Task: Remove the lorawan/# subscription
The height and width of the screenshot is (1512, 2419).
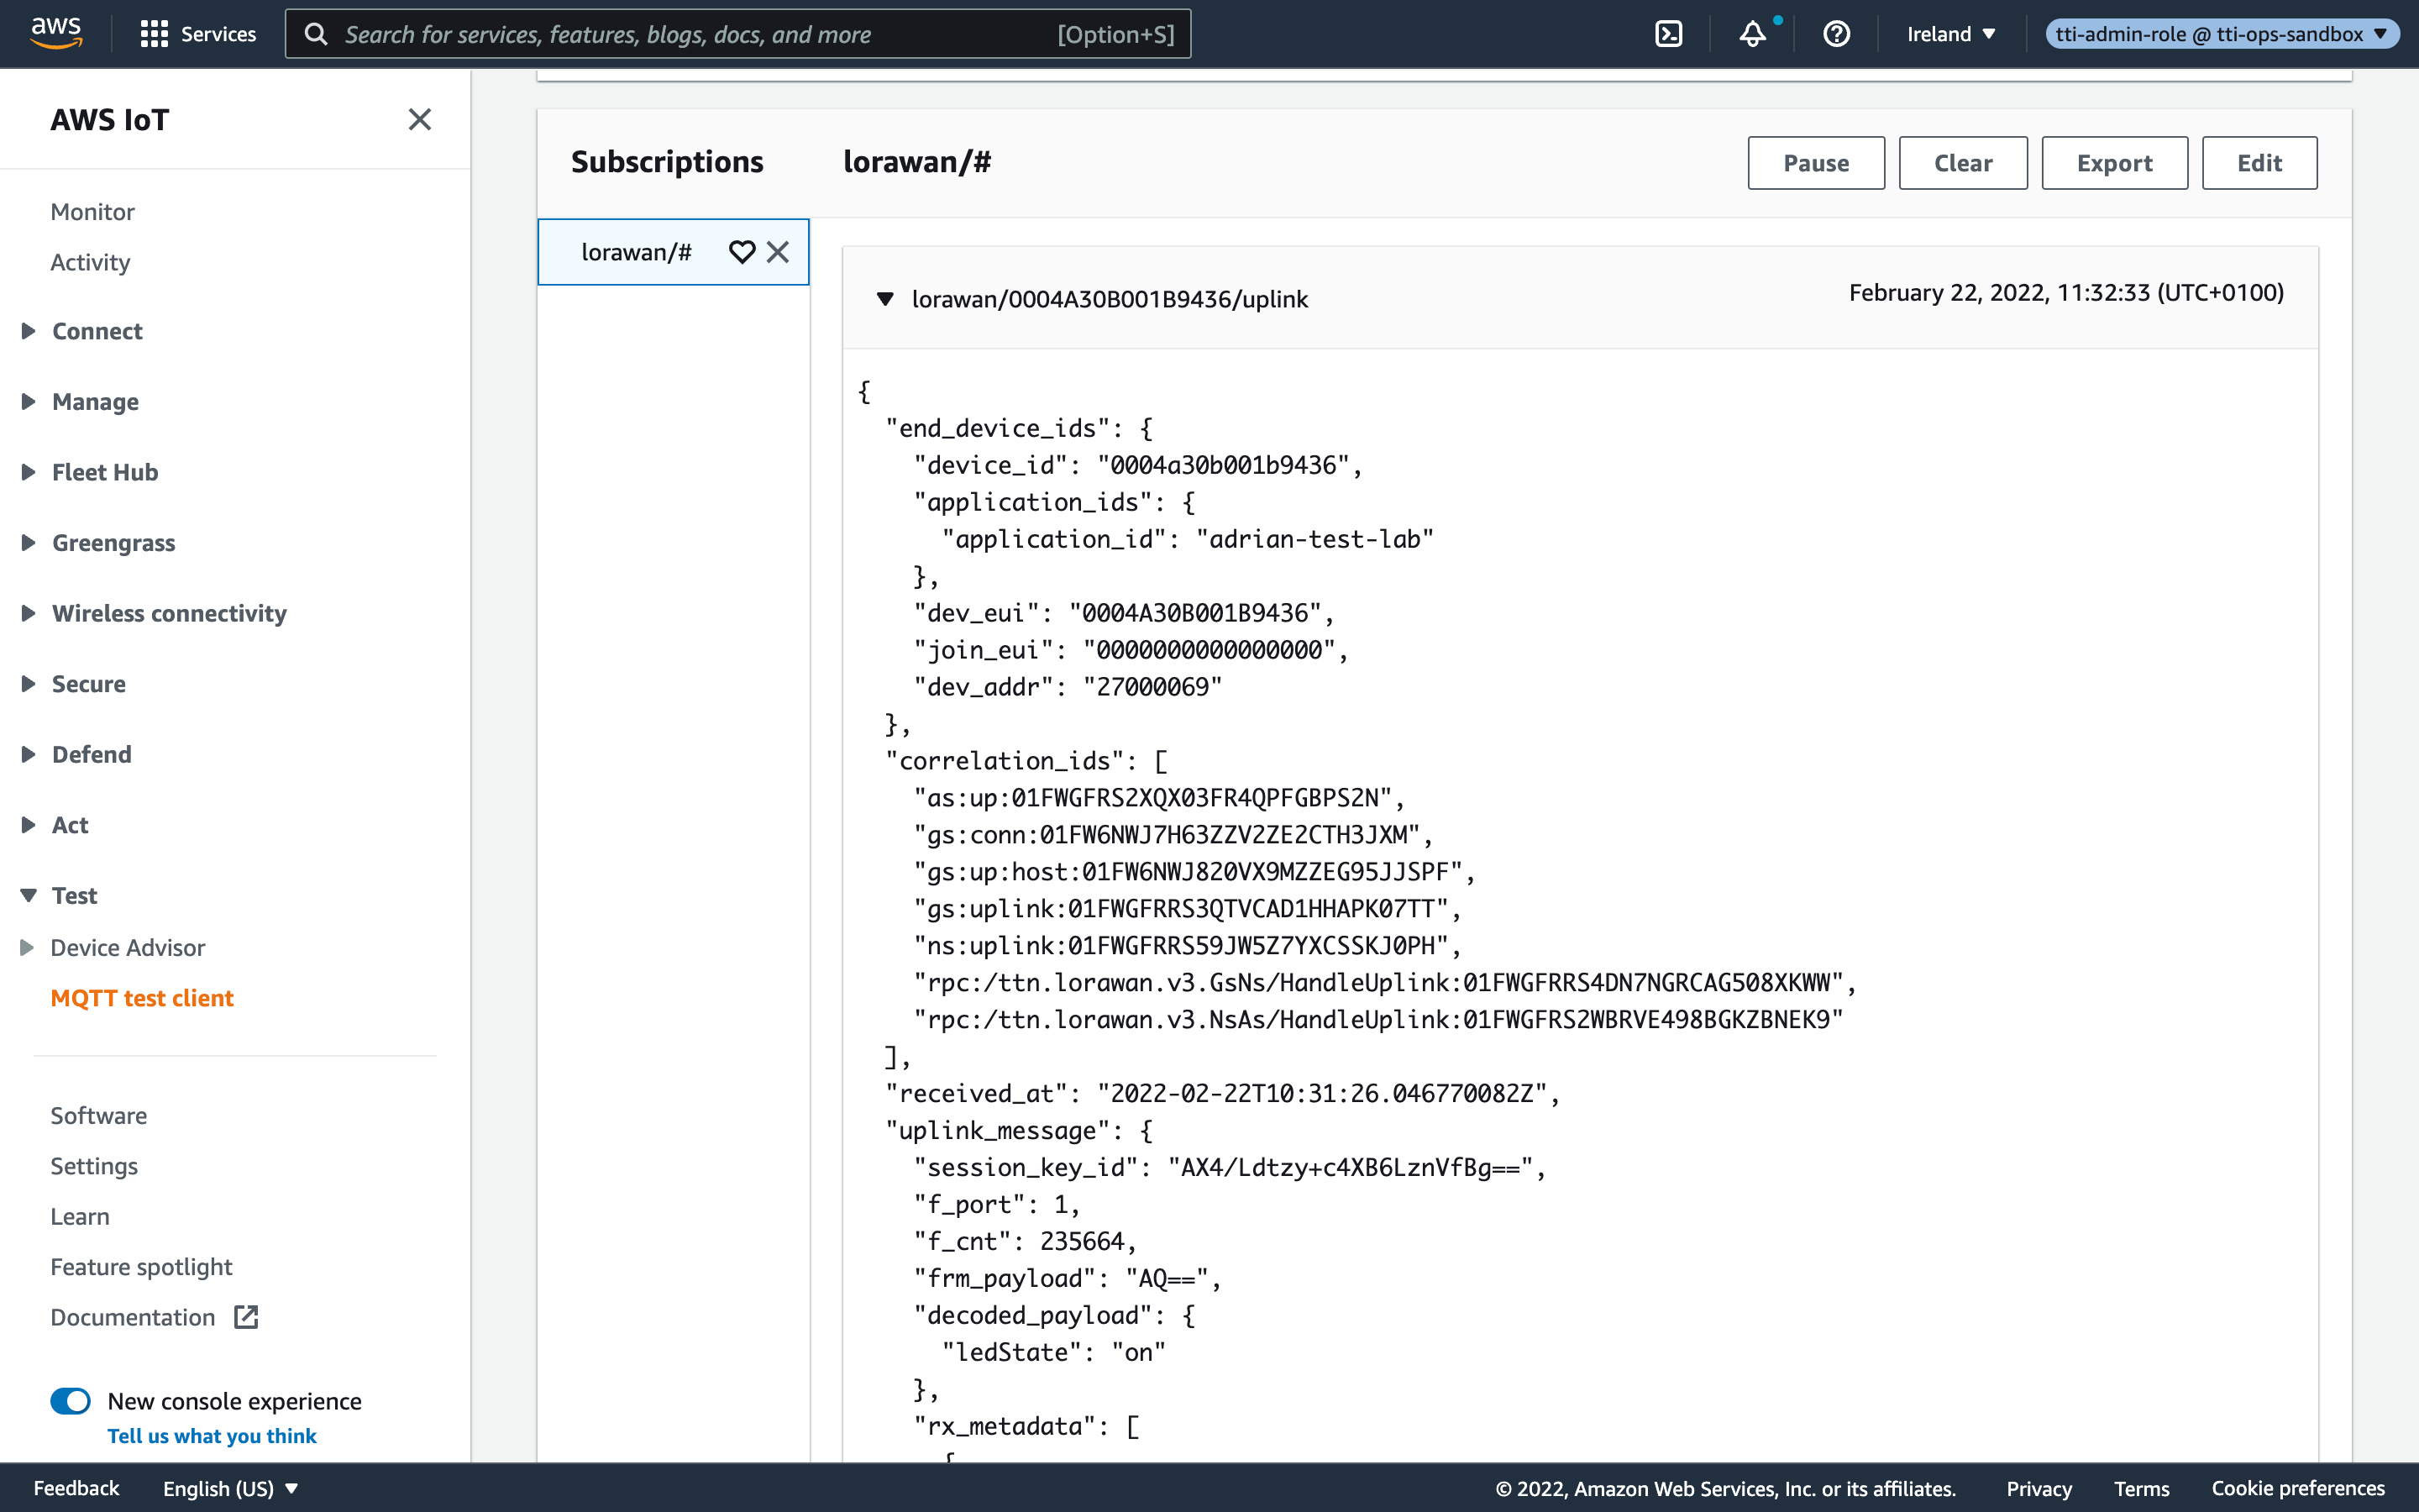Action: coord(778,252)
